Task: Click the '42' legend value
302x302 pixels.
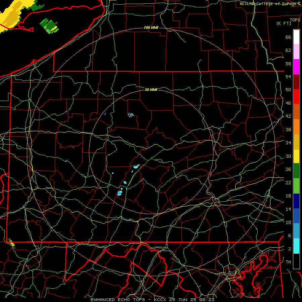Action: (288, 116)
